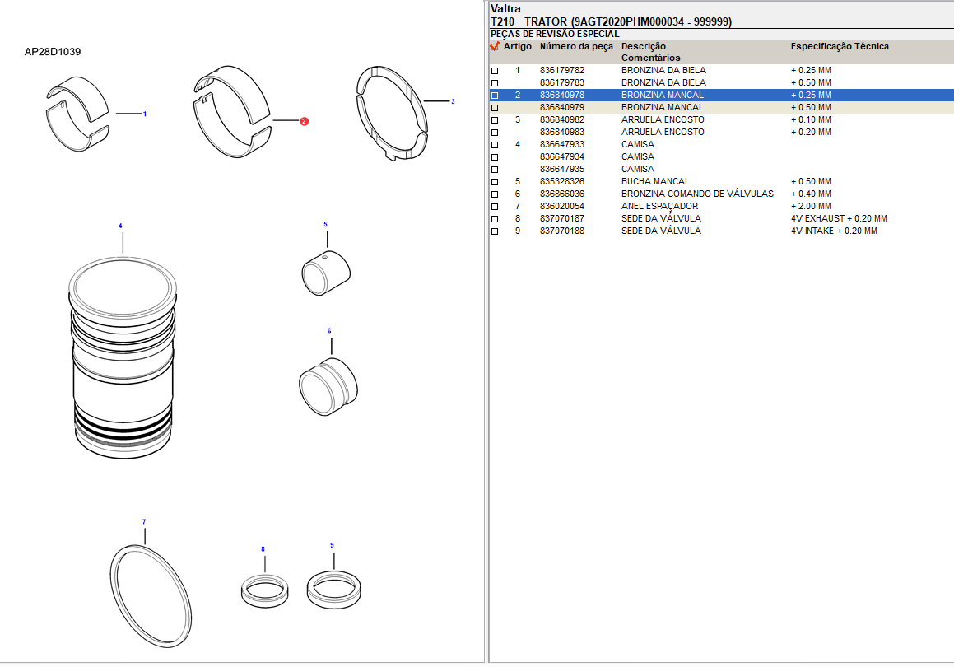This screenshot has height=667, width=954.
Task: Tick the checkbox for part 836179782
Action: pos(495,71)
